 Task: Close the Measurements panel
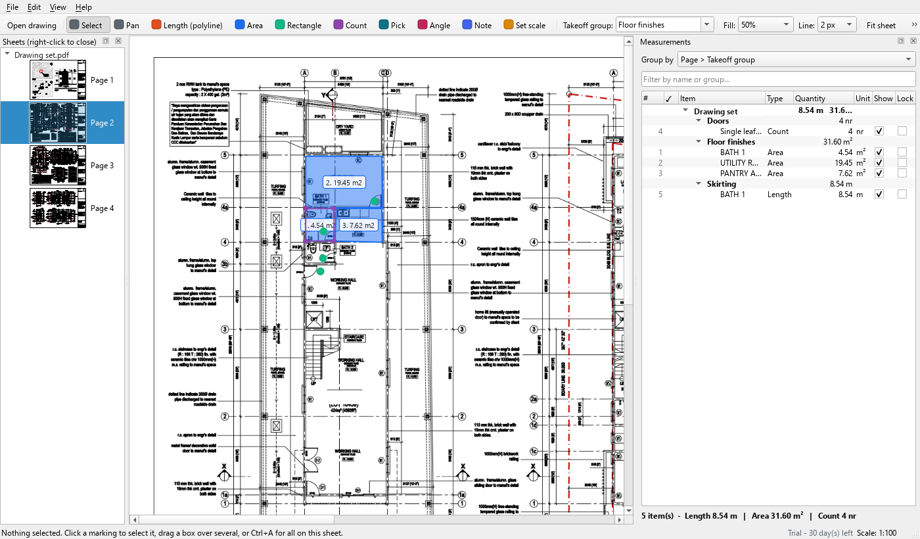913,41
